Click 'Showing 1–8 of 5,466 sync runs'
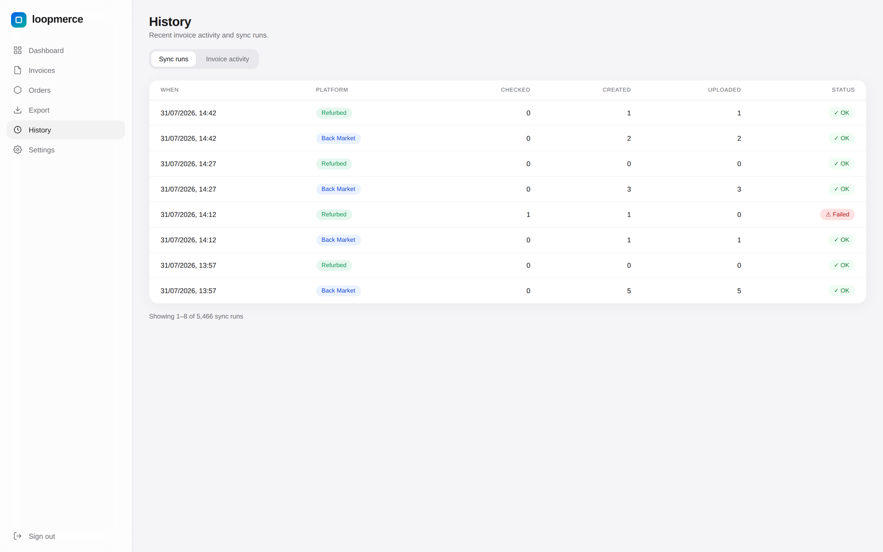Screen dimensions: 883x552 point(196,316)
